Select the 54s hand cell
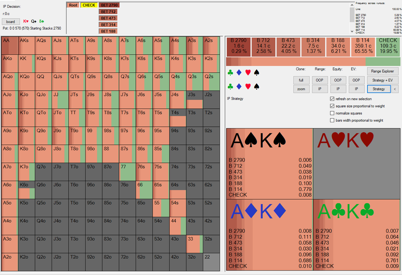 [178, 208]
